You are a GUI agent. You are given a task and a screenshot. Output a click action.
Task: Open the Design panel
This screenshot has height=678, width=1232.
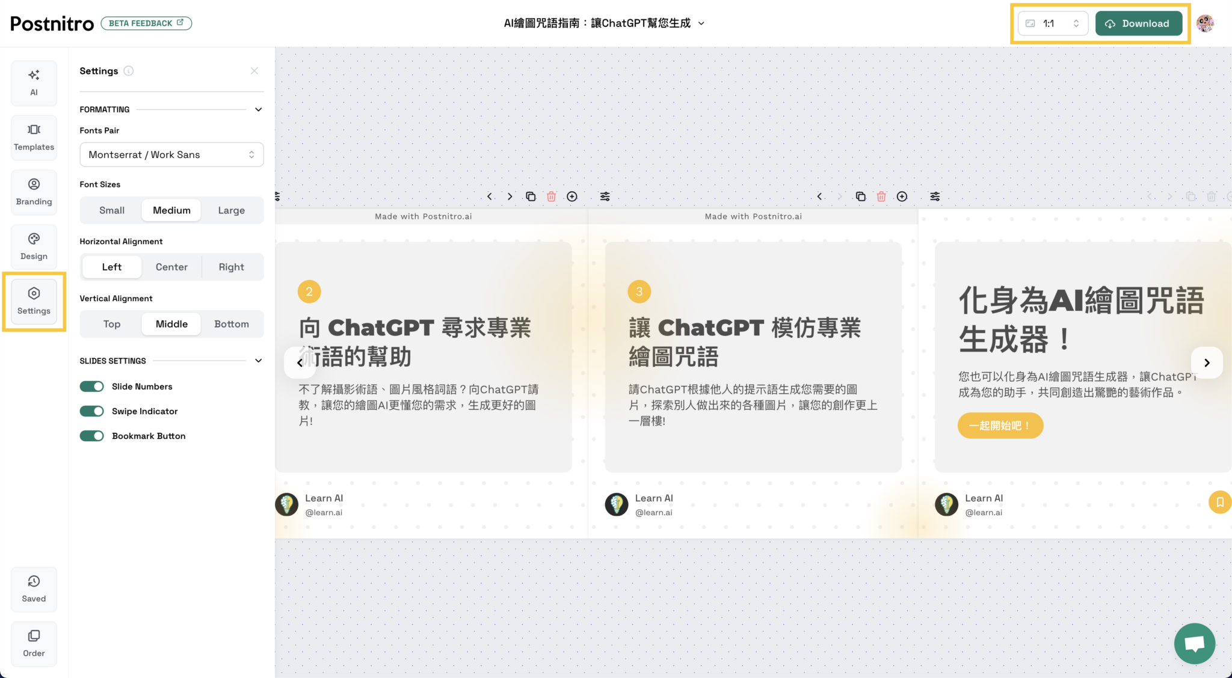[34, 246]
